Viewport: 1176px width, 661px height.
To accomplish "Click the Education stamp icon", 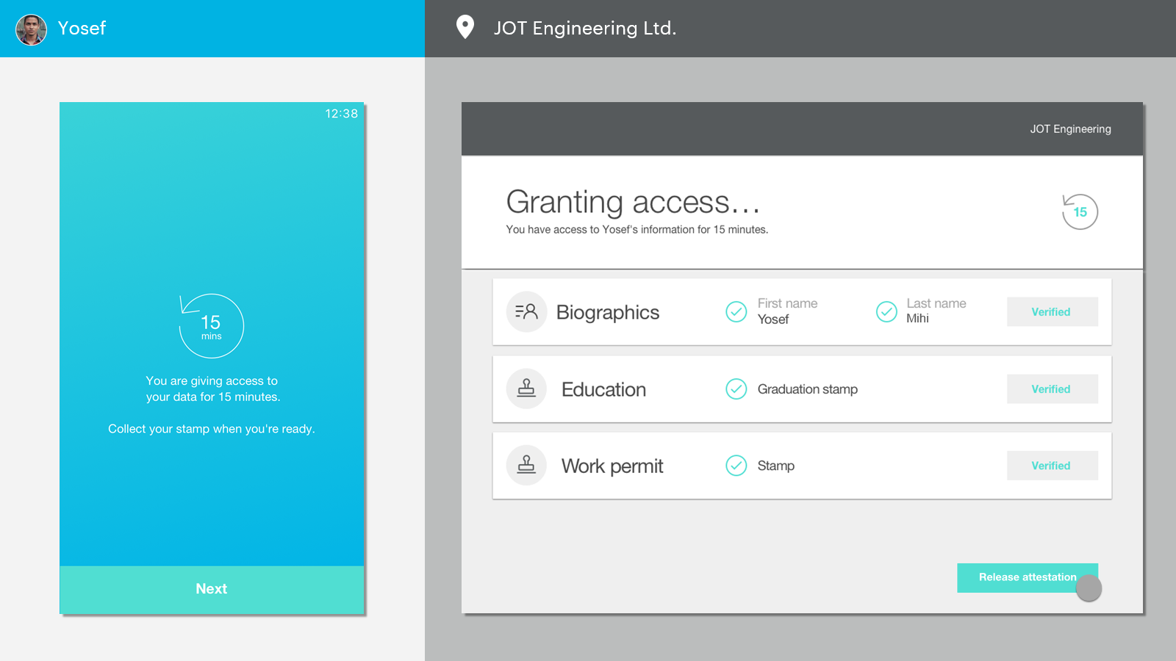I will pos(526,389).
